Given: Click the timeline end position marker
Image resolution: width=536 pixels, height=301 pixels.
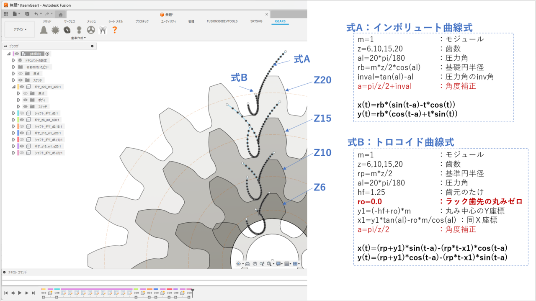Looking at the screenshot, I should click(193, 292).
